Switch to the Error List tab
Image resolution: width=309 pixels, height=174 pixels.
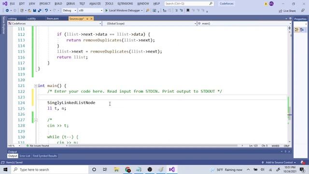tap(25, 156)
